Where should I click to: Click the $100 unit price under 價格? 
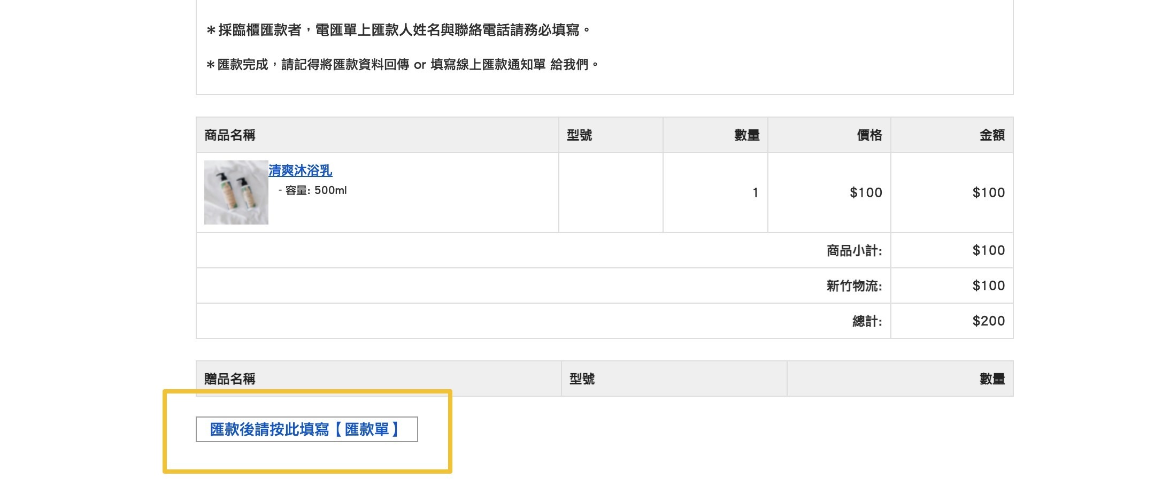866,192
